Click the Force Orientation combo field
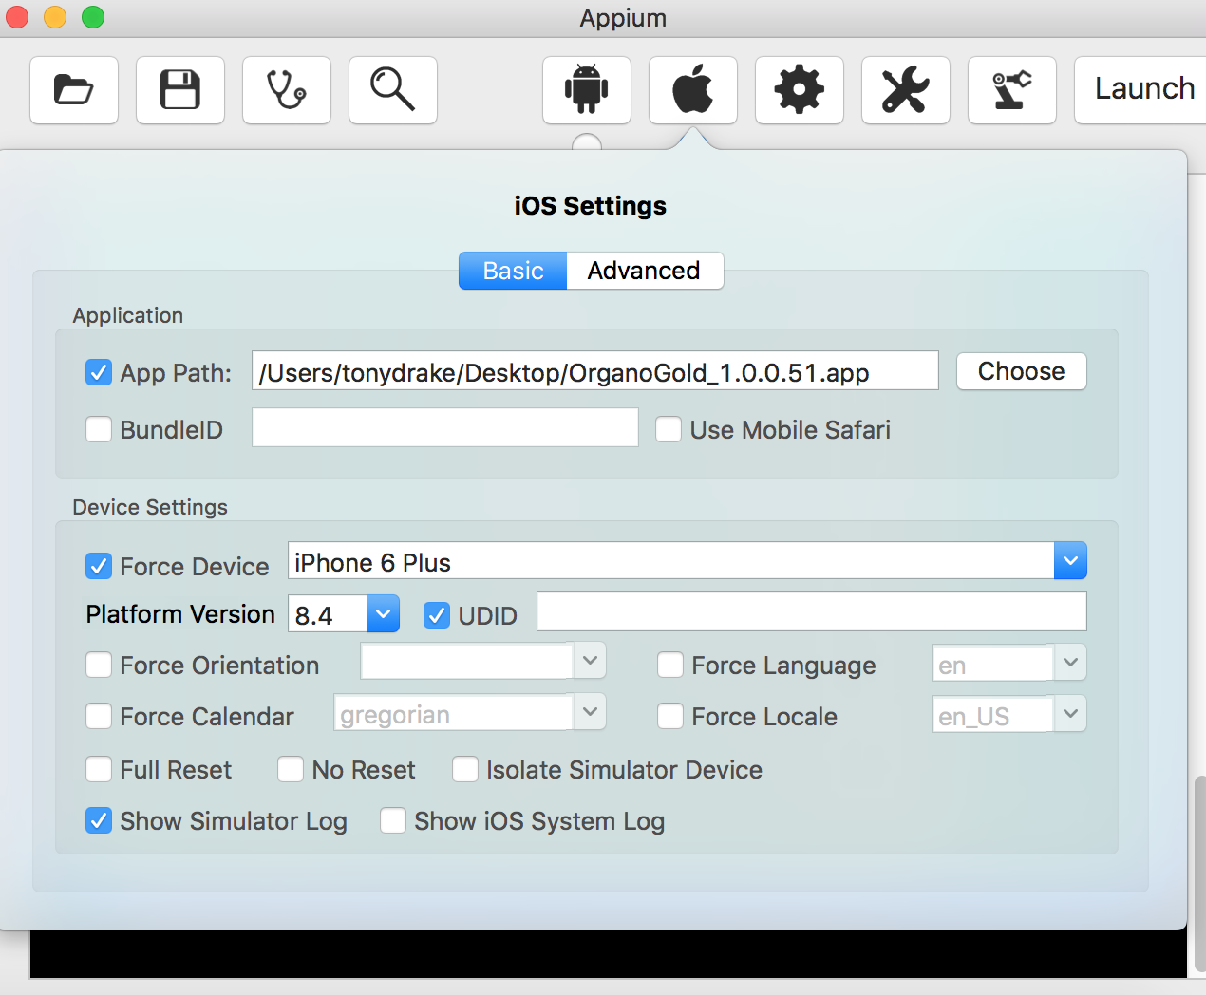The image size is (1206, 995). pos(467,661)
